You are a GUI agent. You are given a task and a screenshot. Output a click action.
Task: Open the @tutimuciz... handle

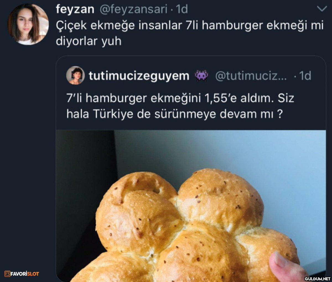coord(251,76)
